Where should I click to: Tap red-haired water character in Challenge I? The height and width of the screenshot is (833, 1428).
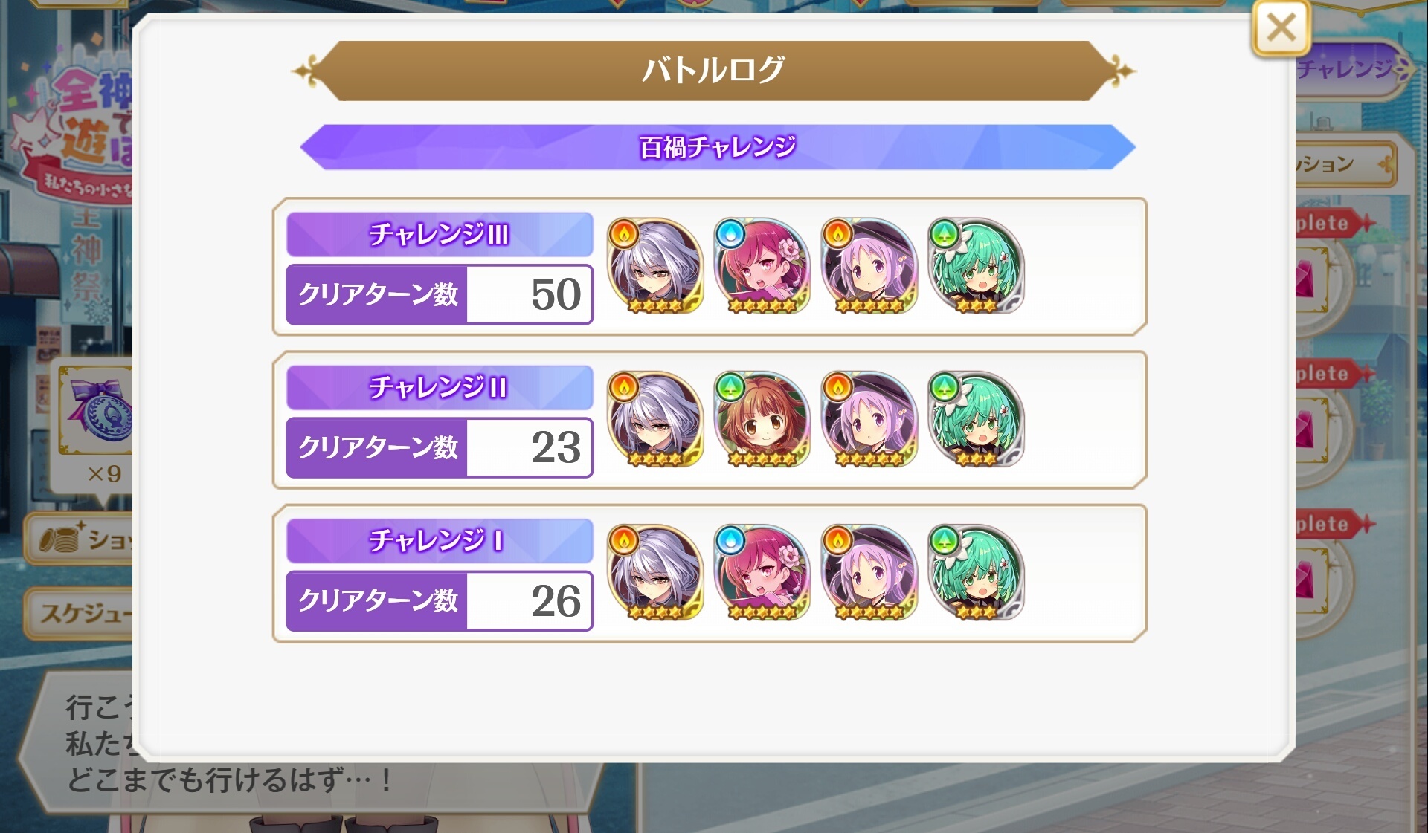coord(762,572)
